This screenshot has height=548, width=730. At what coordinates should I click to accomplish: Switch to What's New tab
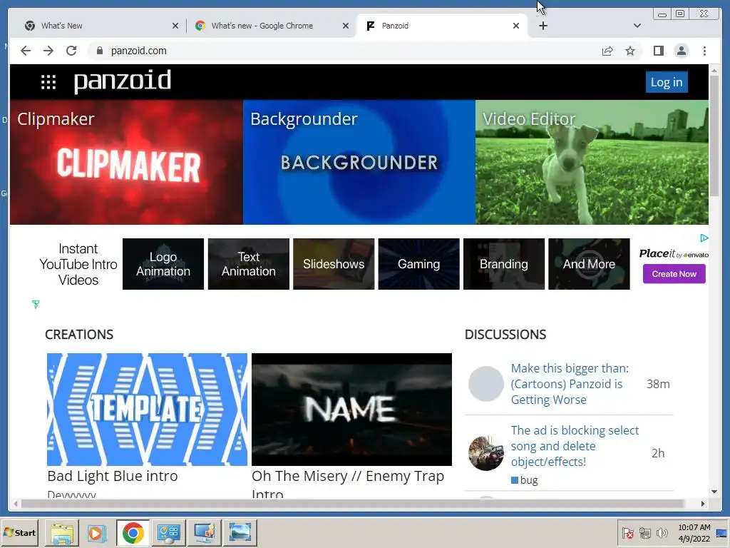click(101, 26)
